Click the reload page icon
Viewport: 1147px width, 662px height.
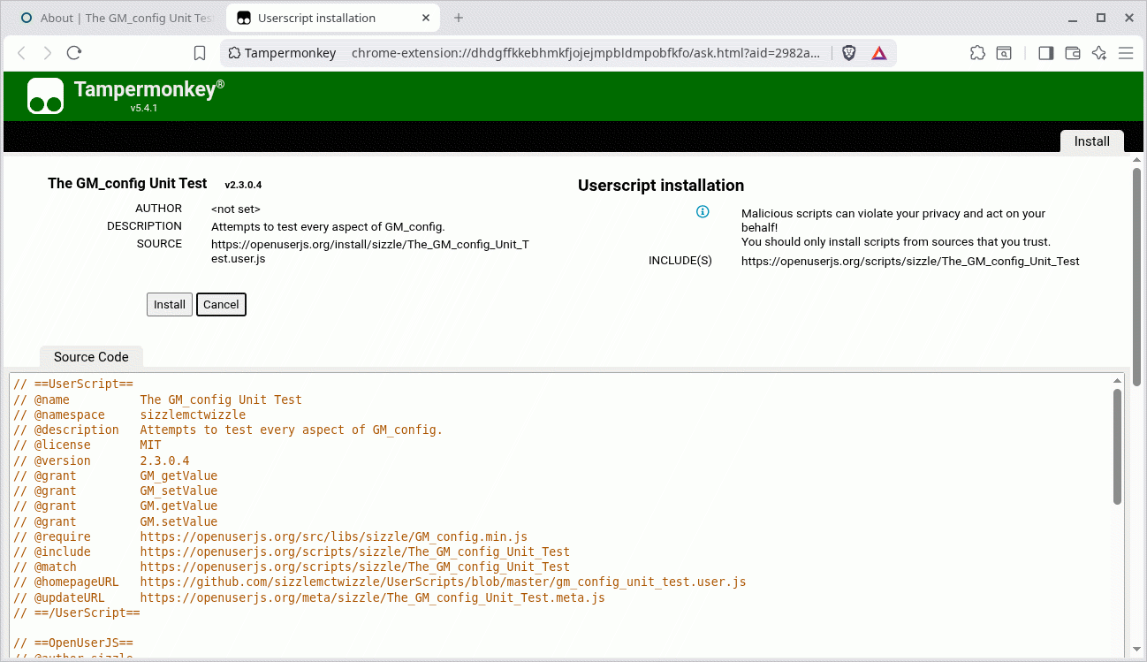coord(73,53)
